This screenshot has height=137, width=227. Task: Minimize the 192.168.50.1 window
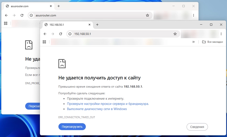click(201, 25)
